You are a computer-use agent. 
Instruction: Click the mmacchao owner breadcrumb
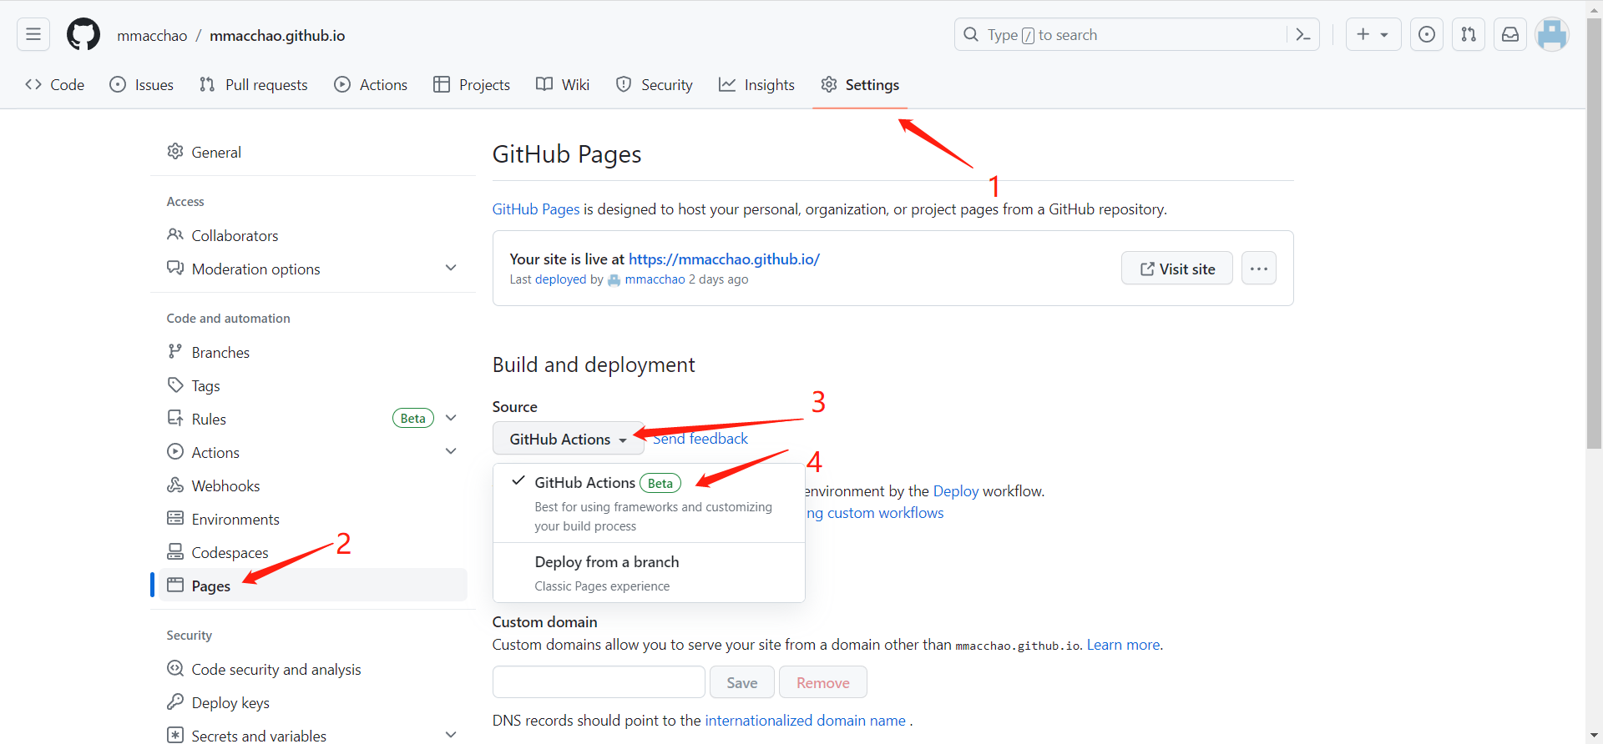pos(152,35)
